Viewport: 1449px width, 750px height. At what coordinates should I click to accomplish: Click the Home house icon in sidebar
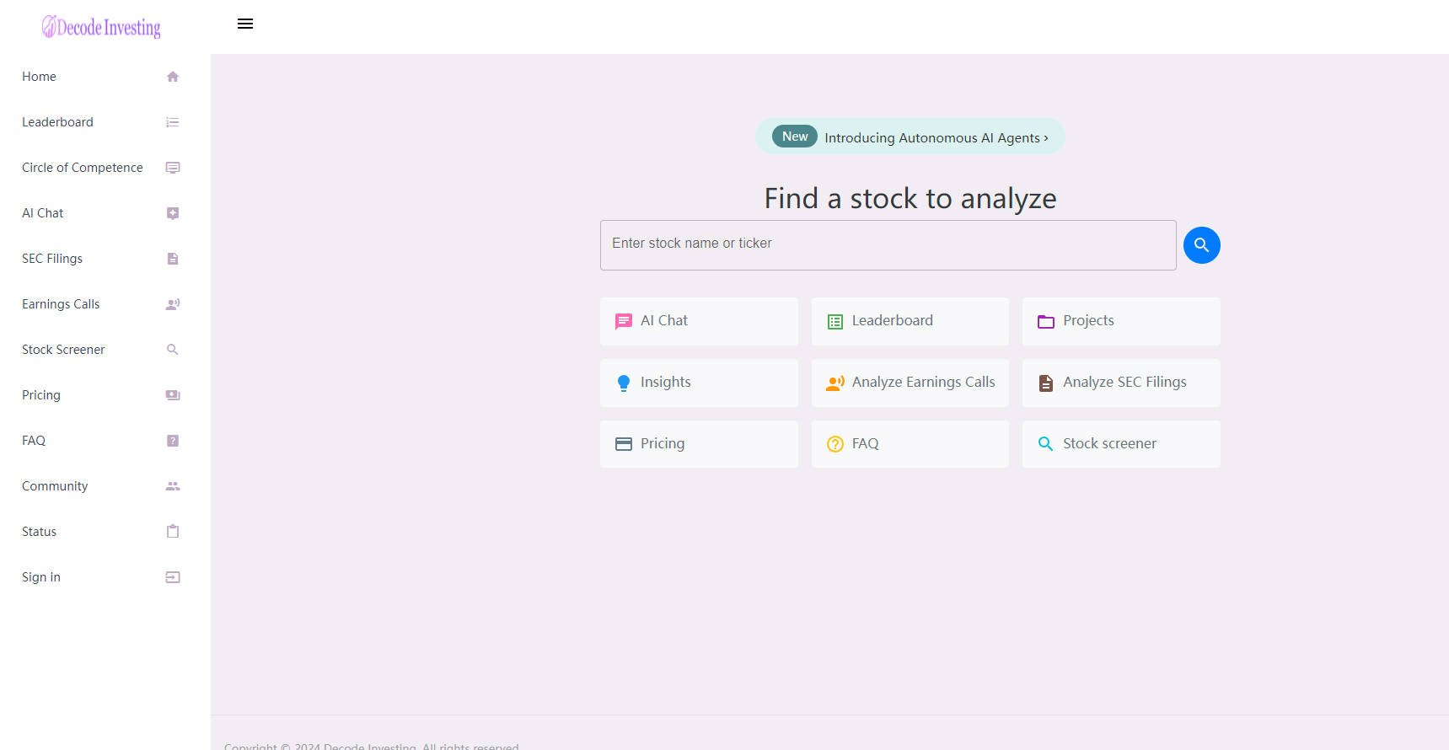click(x=173, y=77)
